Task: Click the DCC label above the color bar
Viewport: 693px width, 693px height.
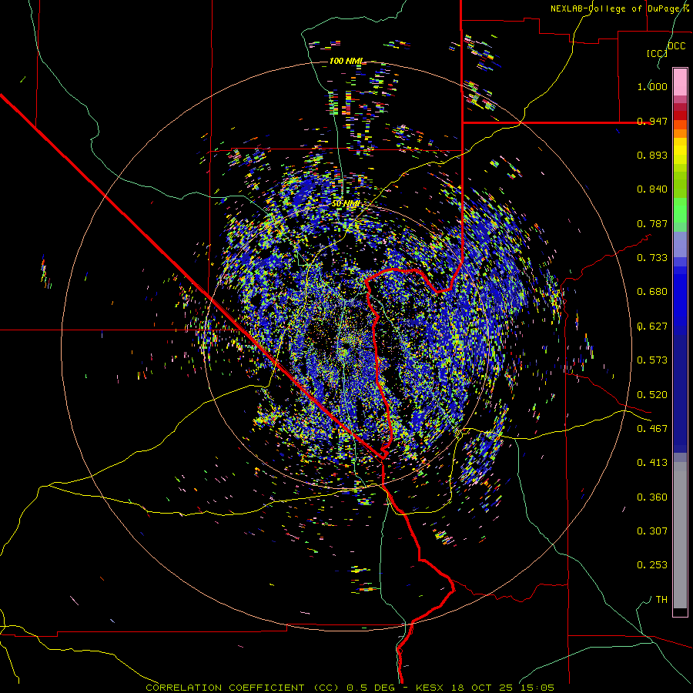Action: click(x=676, y=46)
